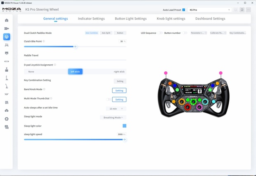Open the pedals page in sidebar
The height and width of the screenshot is (176, 256).
pos(7,45)
